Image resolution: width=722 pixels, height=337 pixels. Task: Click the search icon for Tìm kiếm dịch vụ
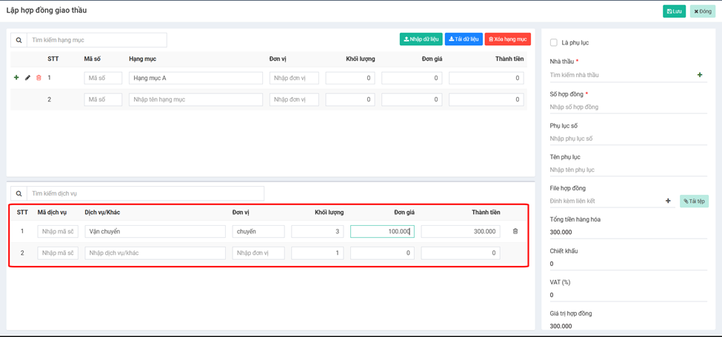point(19,193)
